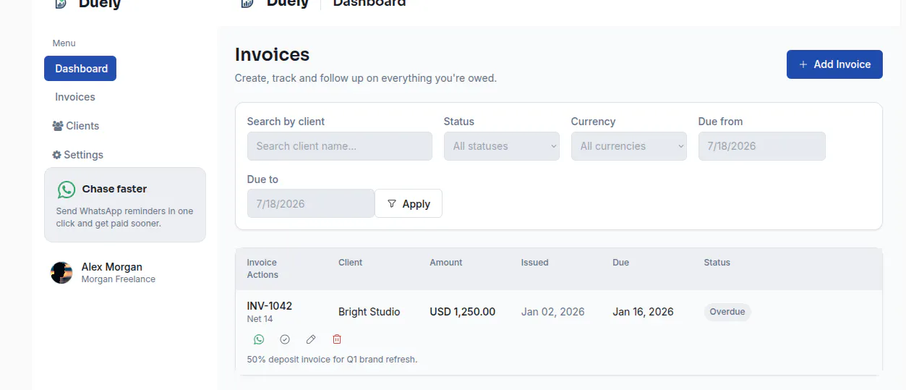Edit invoice INV-1042 pencil icon
The width and height of the screenshot is (906, 390).
pyautogui.click(x=311, y=339)
